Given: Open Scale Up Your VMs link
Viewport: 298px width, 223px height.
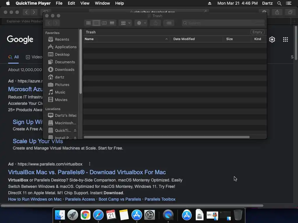Looking at the screenshot, I should (38, 141).
